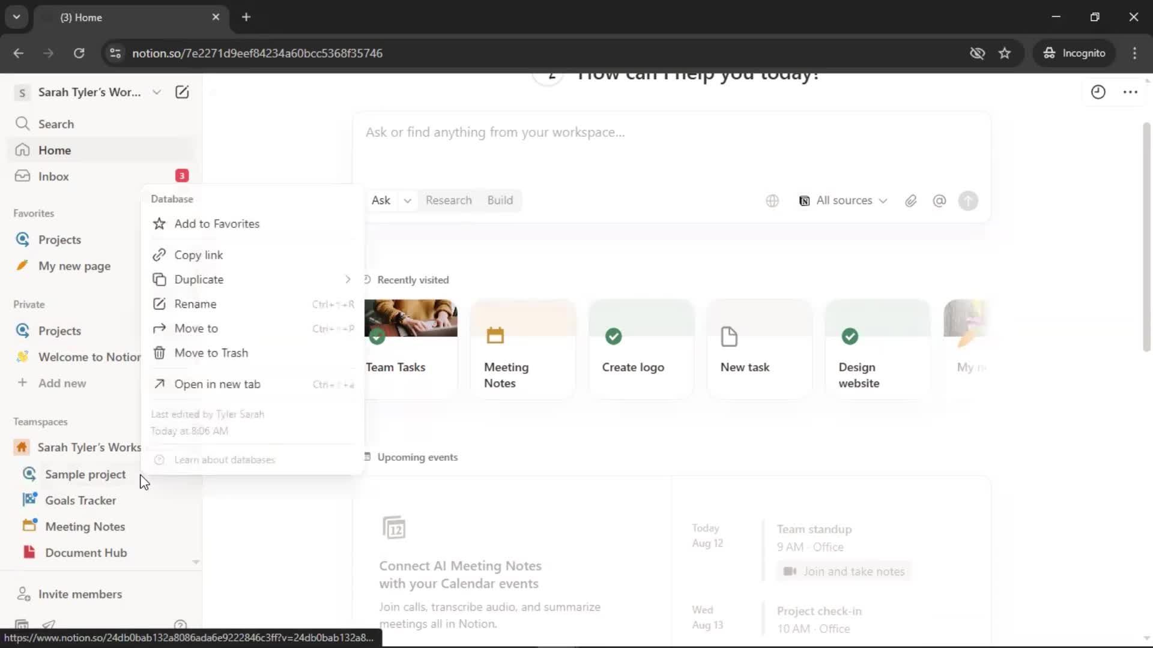Click the Ask mode button
Screen dimensions: 1153x648
tap(381, 200)
